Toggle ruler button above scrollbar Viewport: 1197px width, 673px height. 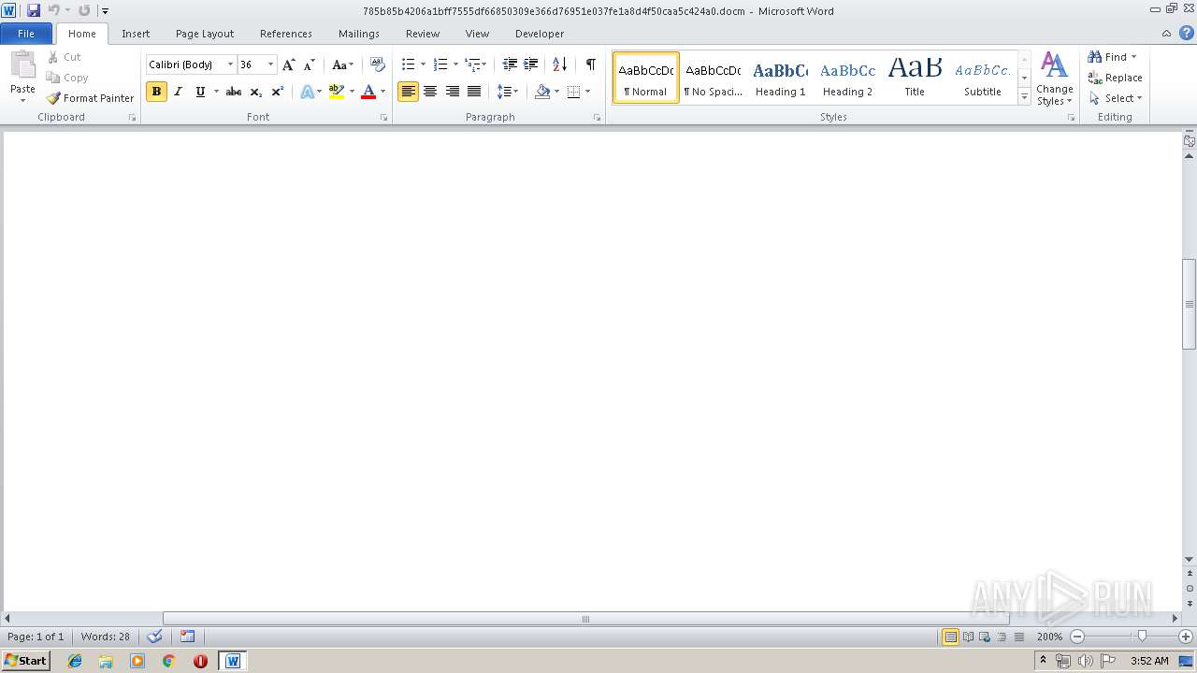pos(1190,141)
